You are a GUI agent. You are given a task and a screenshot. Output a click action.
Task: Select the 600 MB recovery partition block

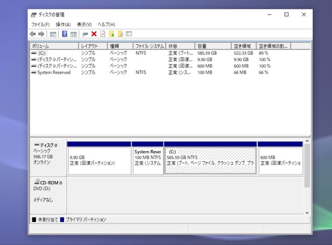click(x=280, y=158)
